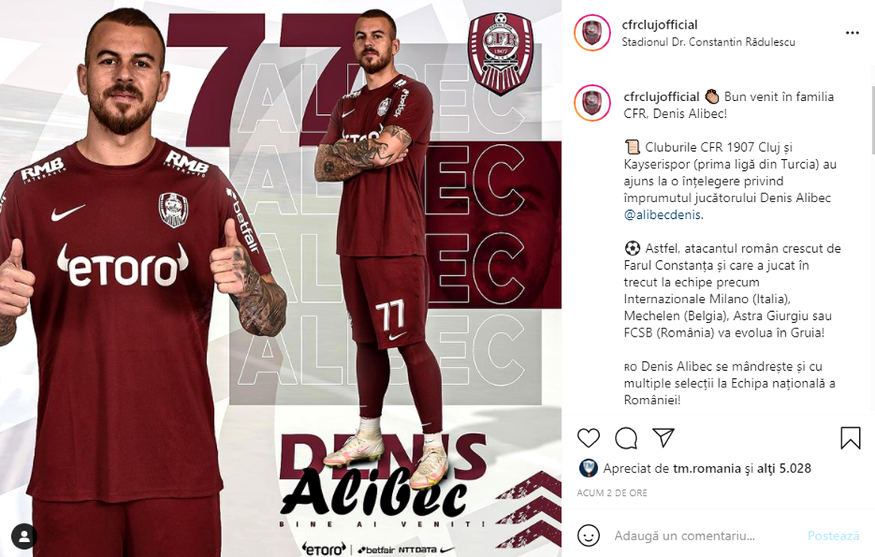Open the tm.romania profile from likes

tap(706, 468)
